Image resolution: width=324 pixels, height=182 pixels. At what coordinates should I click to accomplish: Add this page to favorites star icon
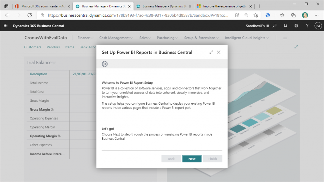click(256, 15)
